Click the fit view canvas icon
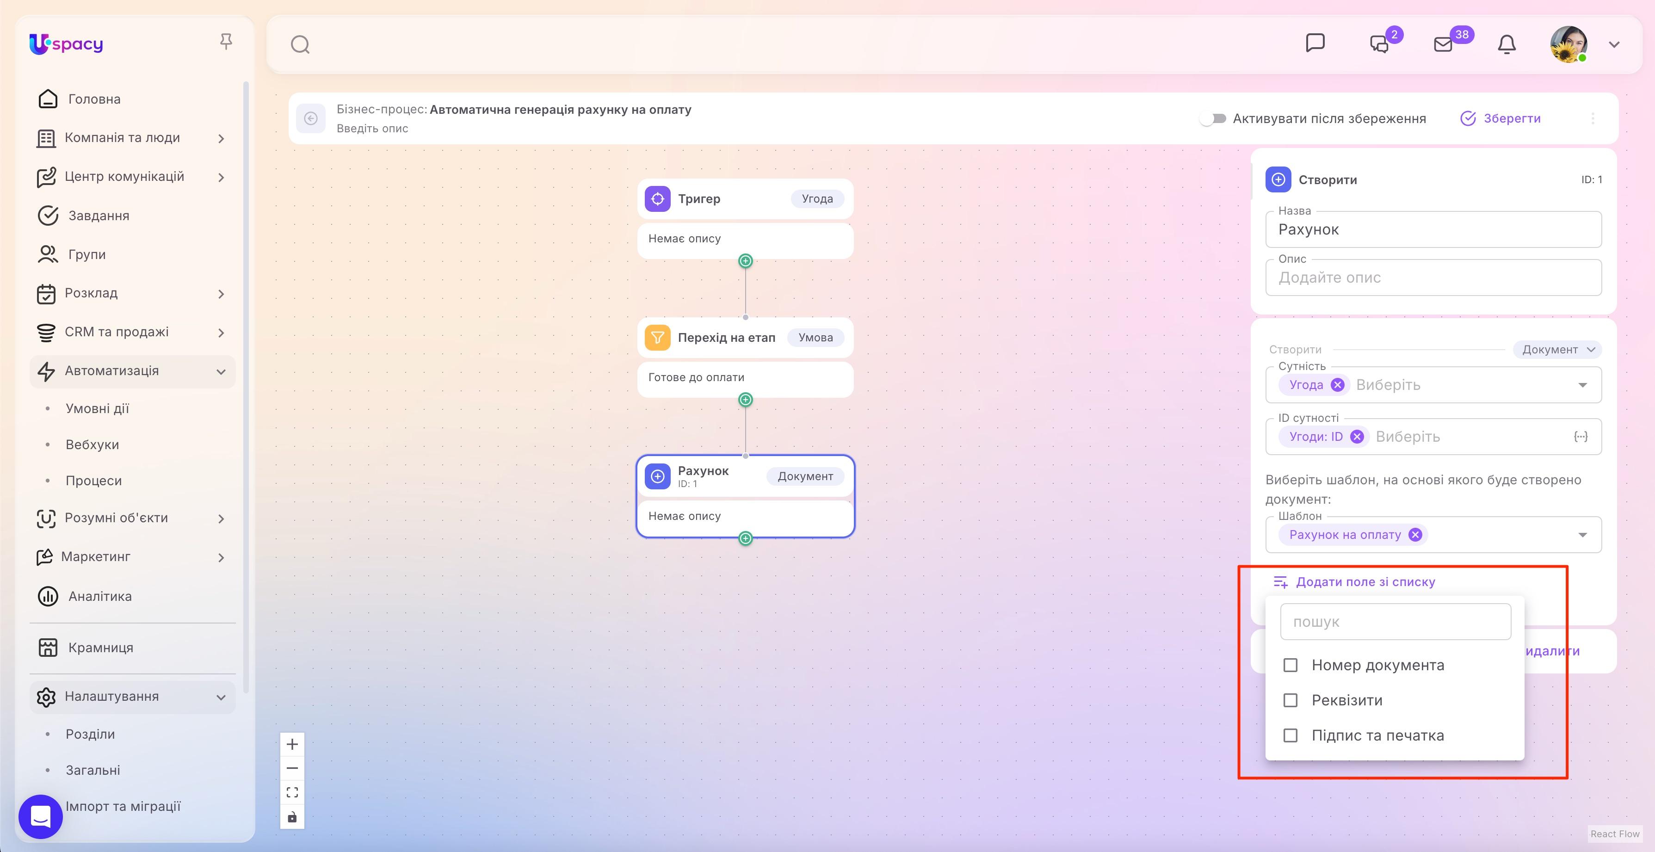Viewport: 1655px width, 852px height. 292,792
